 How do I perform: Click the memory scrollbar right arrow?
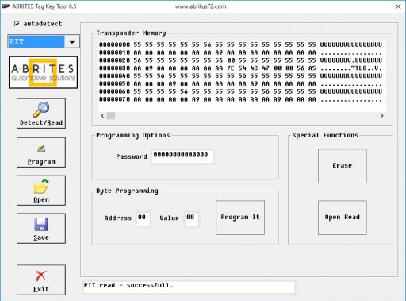[x=382, y=116]
